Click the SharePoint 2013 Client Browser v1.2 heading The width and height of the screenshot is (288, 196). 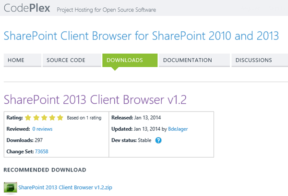point(95,99)
